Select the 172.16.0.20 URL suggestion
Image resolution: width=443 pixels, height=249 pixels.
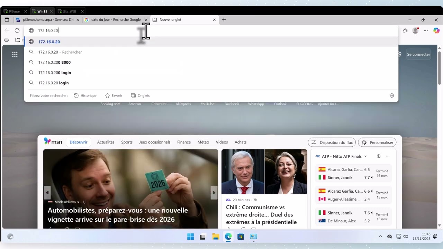point(211,42)
